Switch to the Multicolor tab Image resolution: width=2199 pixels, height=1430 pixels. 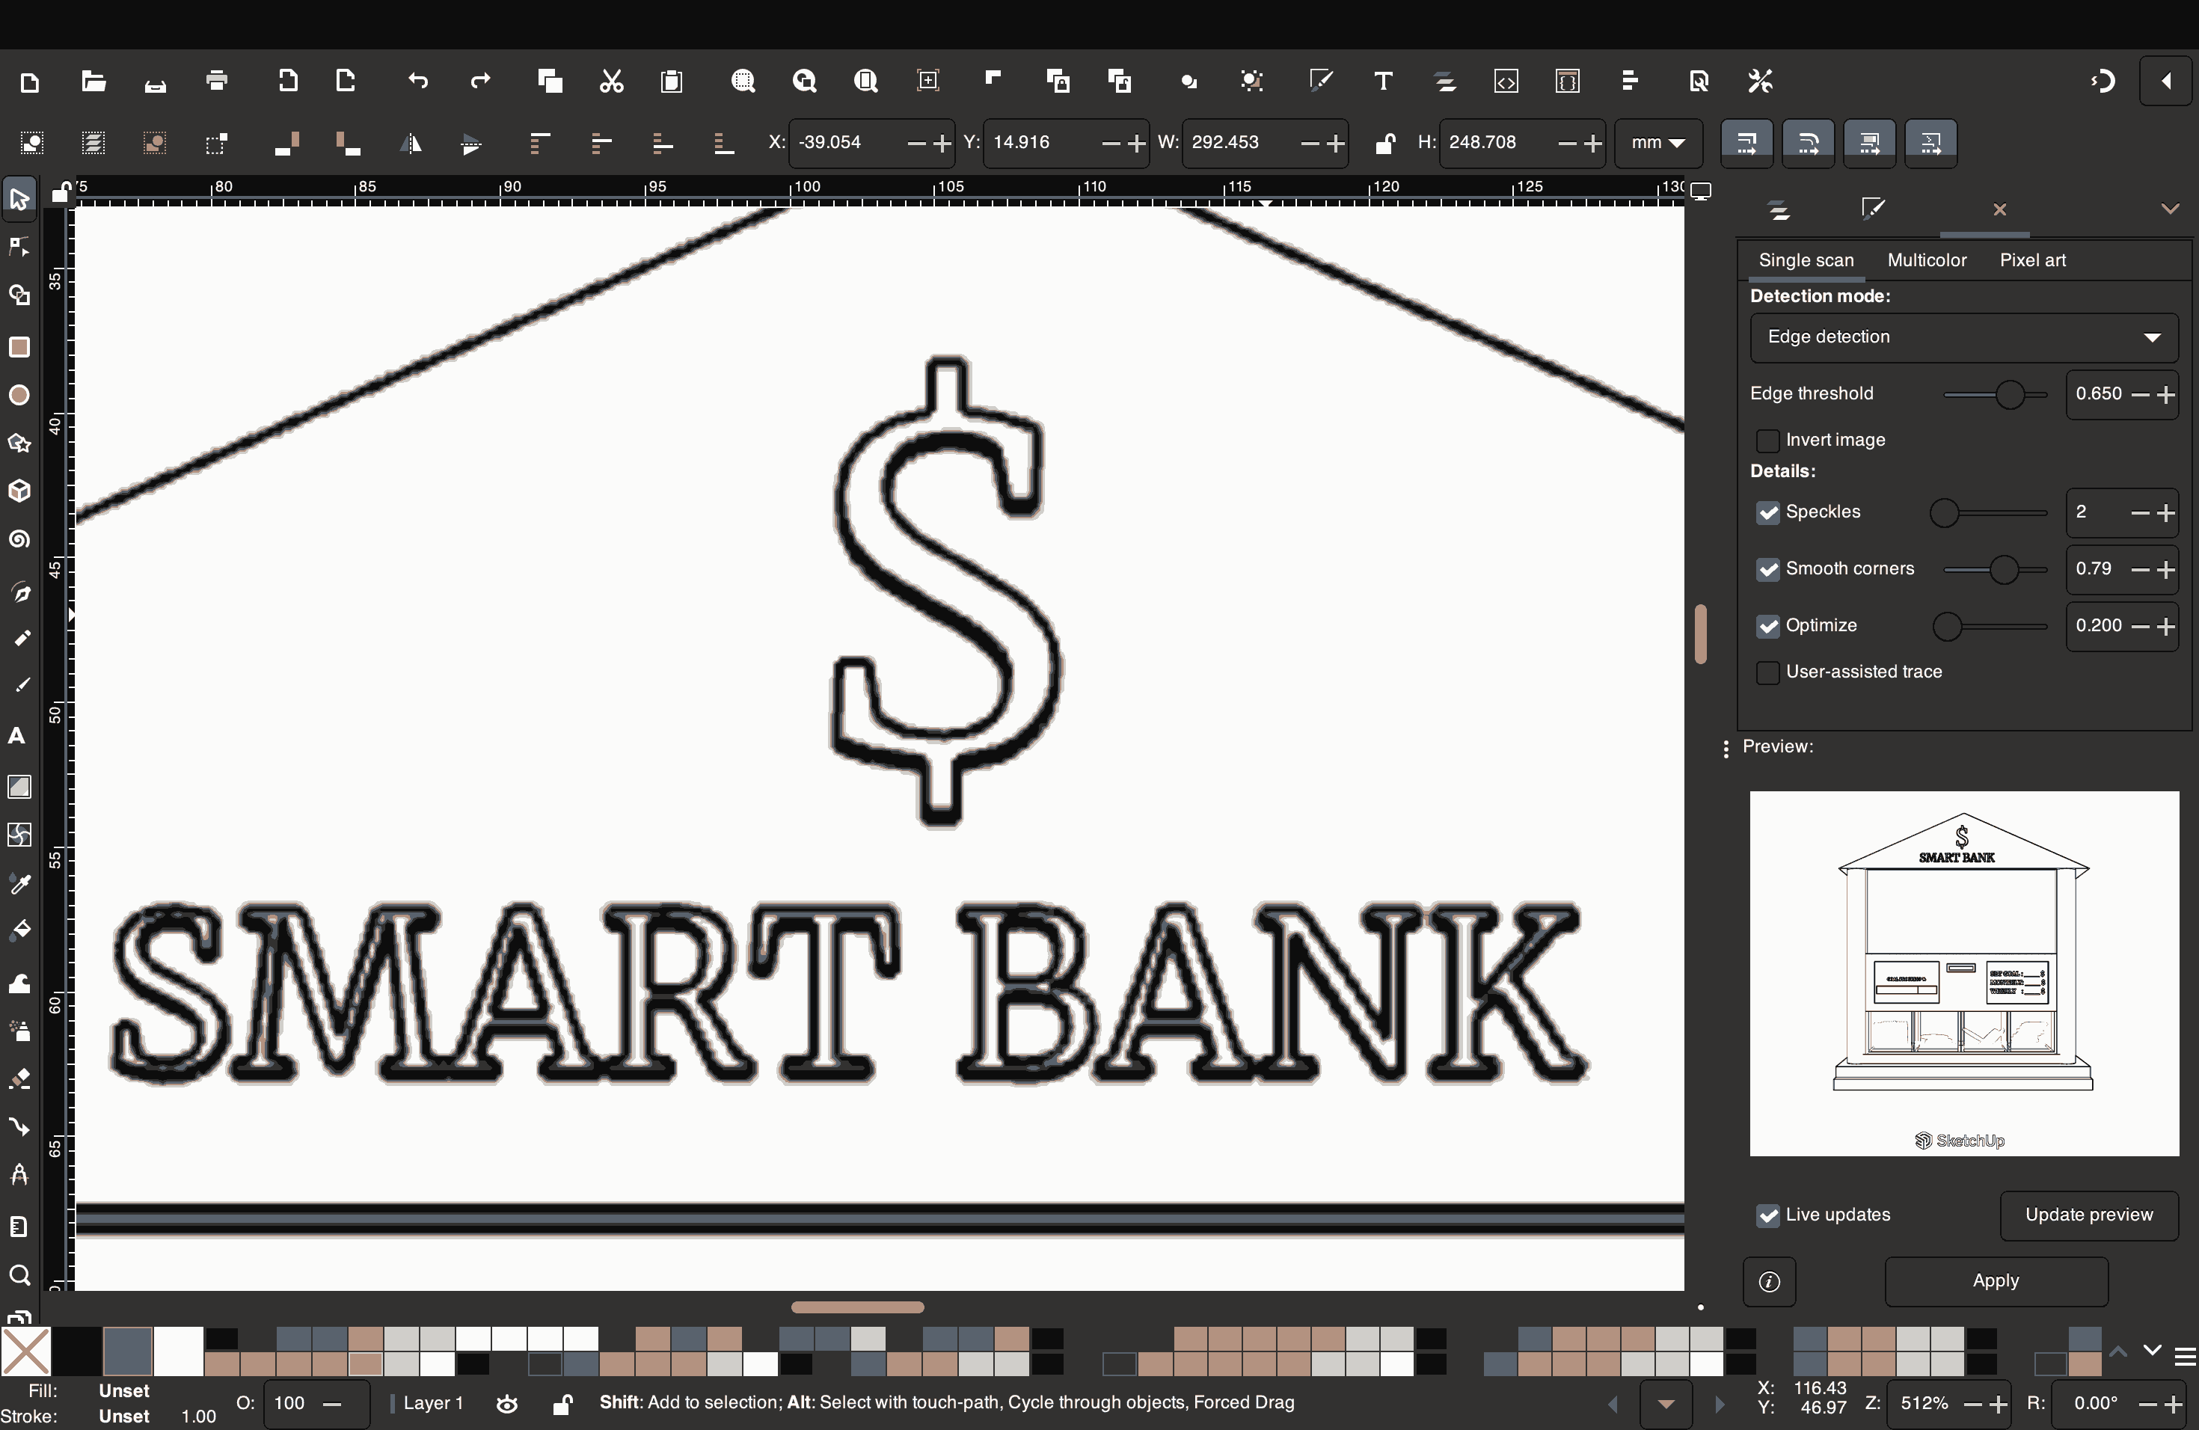point(1927,260)
